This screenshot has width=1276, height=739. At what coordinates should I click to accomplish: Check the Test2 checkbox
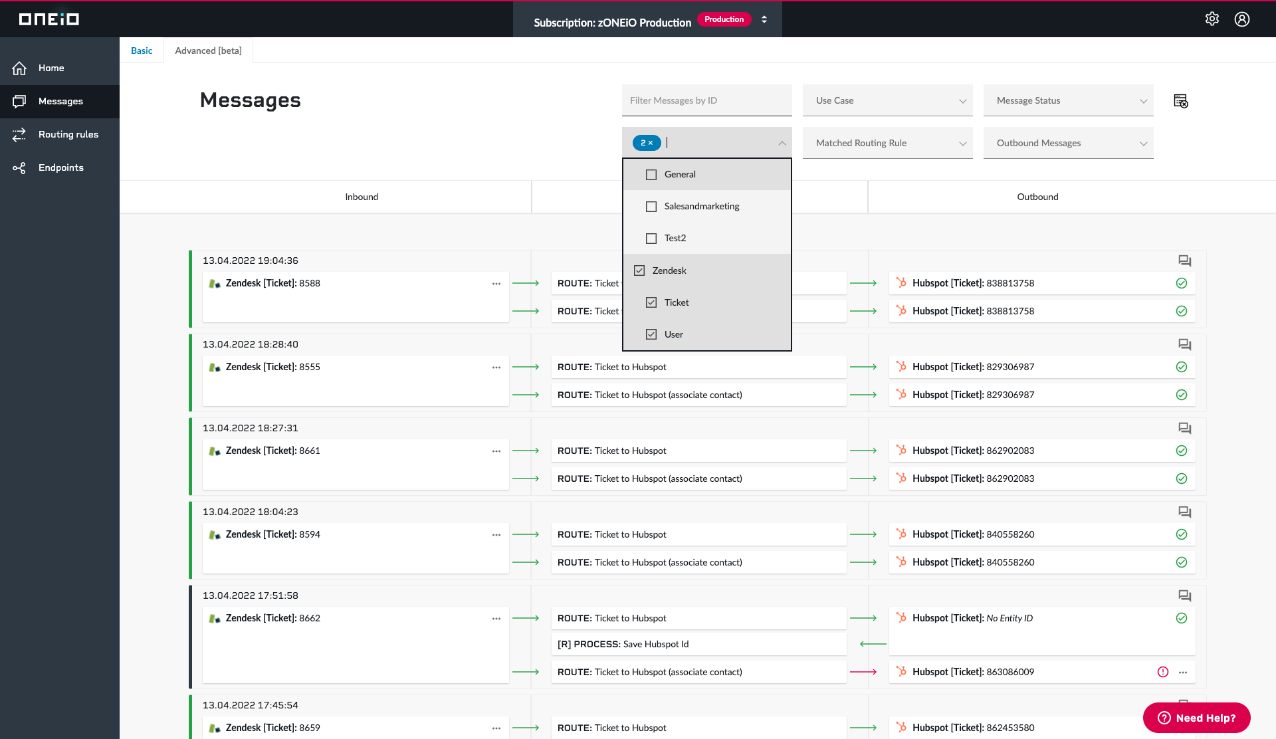651,239
